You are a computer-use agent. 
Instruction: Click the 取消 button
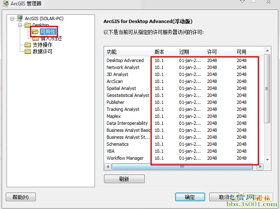click(224, 197)
